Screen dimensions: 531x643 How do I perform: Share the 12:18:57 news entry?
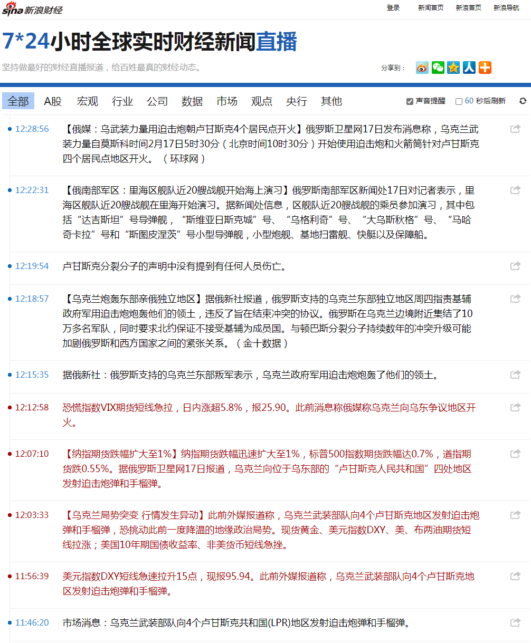point(516,299)
